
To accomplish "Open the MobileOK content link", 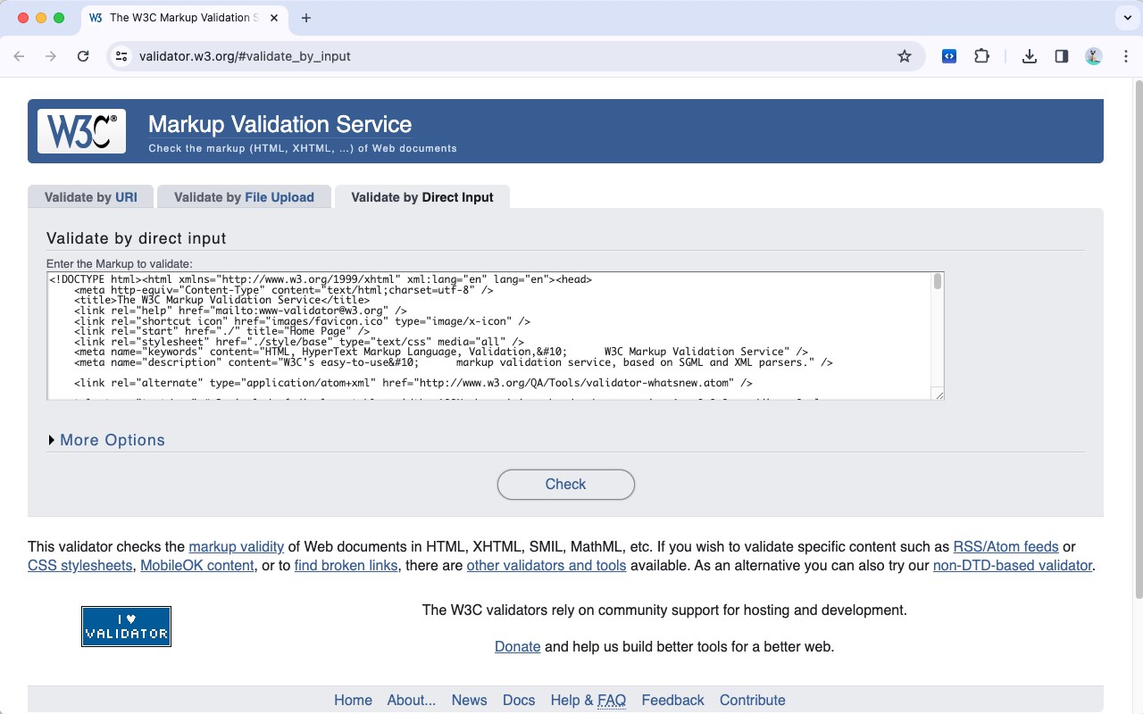I will [197, 565].
